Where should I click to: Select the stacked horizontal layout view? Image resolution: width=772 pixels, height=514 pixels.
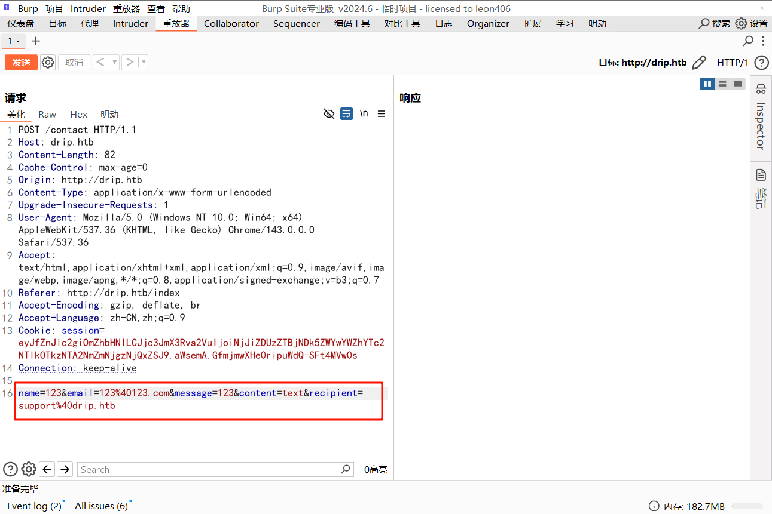(722, 84)
